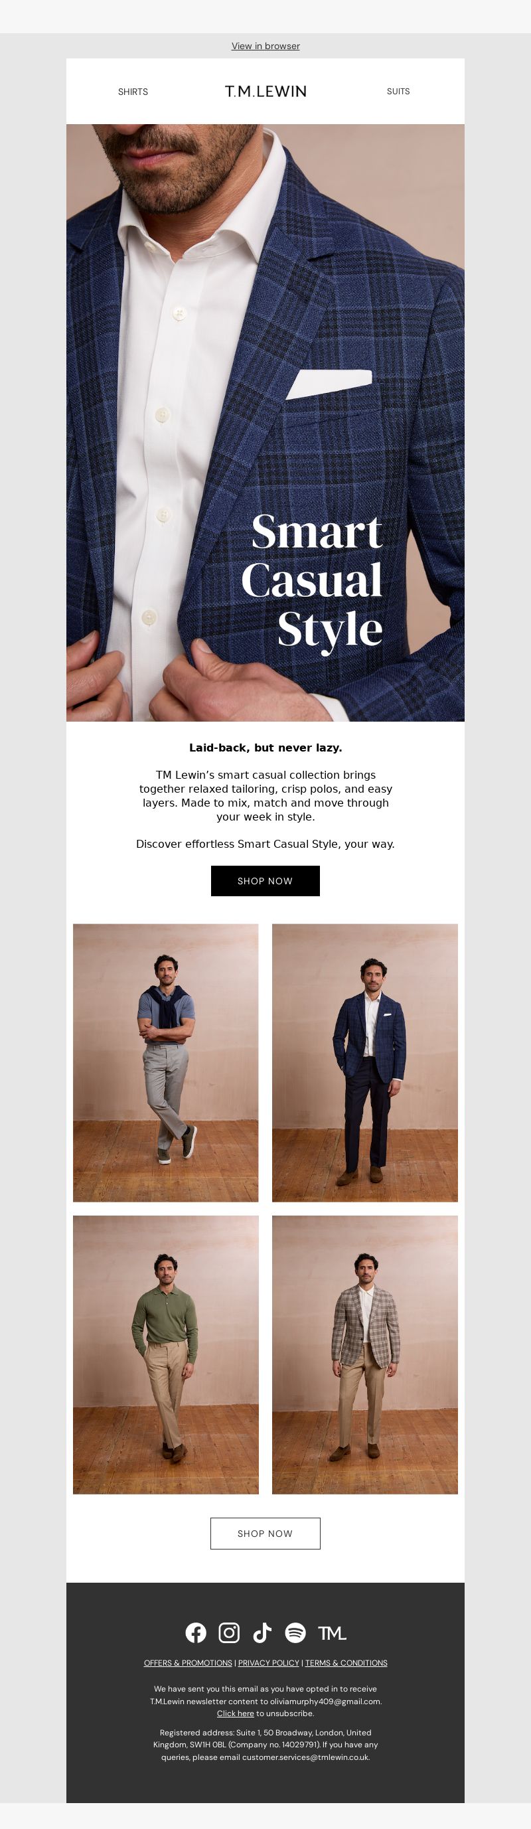Image resolution: width=531 pixels, height=1829 pixels.
Task: Open photo of beige check blazer outfit
Action: pyautogui.click(x=365, y=1355)
